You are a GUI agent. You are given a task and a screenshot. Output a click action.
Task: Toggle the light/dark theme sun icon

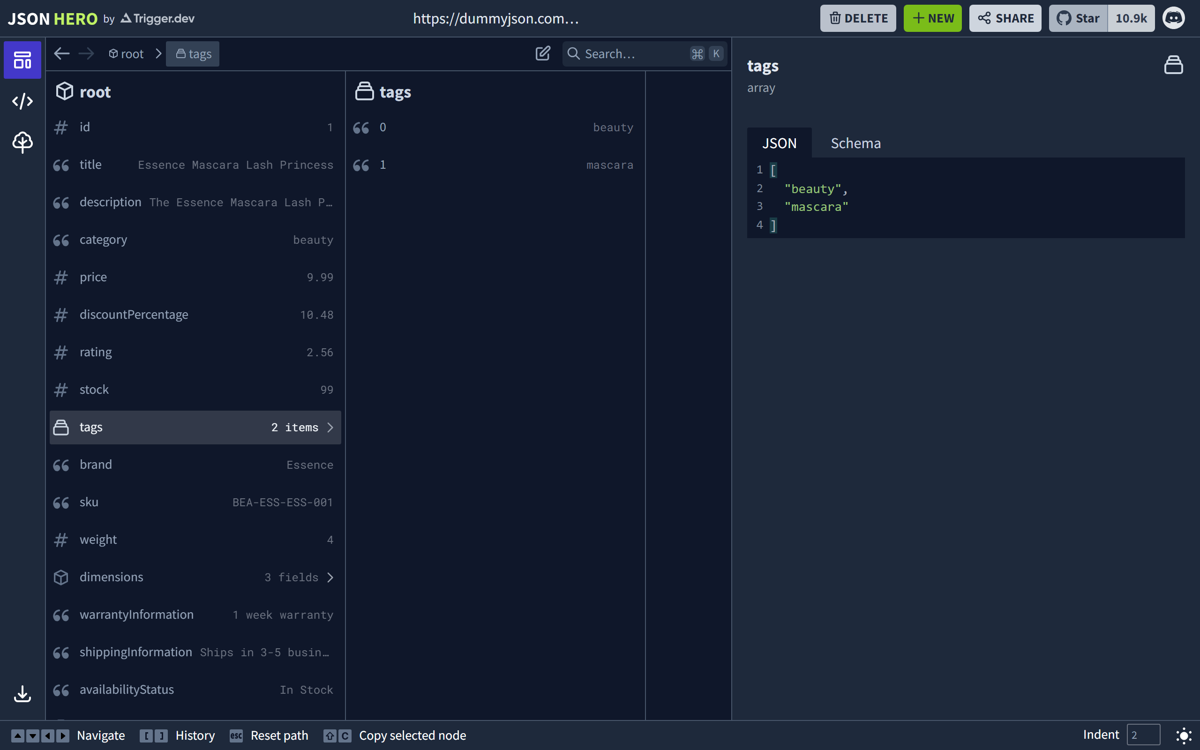[x=1184, y=735]
